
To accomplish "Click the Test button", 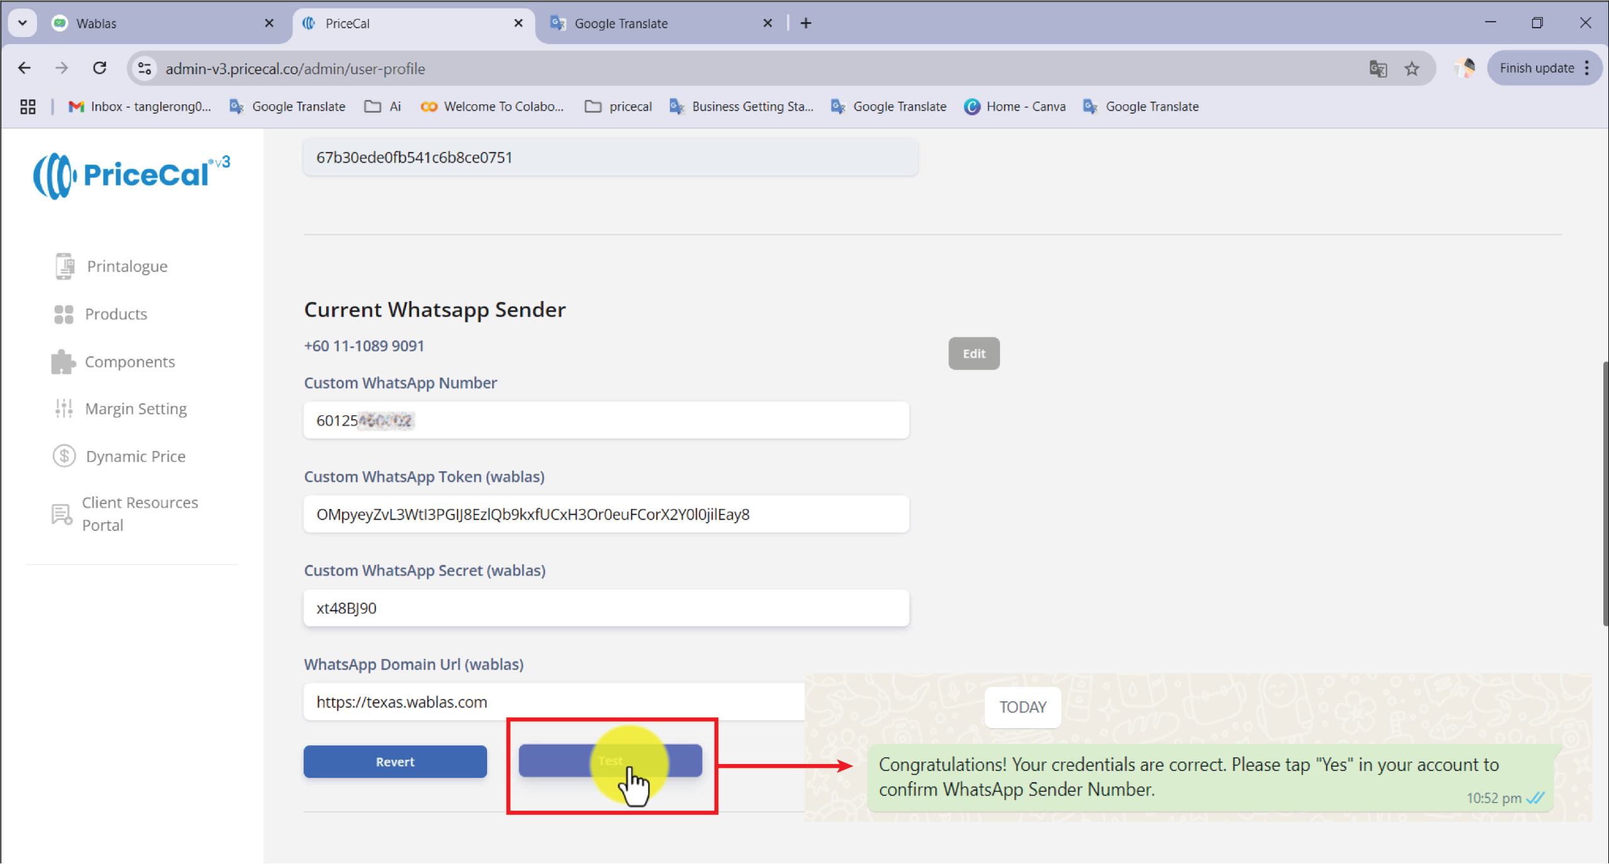I will [610, 761].
